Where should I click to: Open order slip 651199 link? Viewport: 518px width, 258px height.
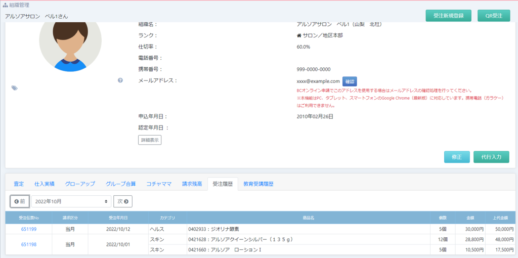(28, 229)
